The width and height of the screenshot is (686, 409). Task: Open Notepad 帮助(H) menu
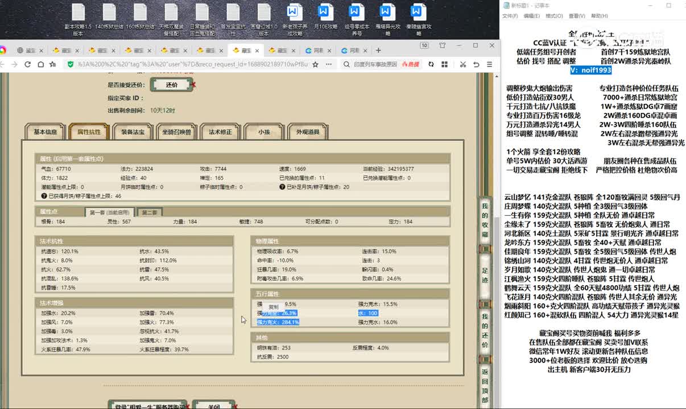pos(600,16)
